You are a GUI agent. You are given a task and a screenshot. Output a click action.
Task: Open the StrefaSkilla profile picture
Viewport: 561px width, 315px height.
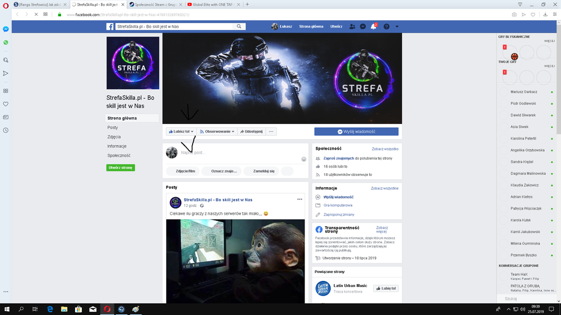coord(133,63)
